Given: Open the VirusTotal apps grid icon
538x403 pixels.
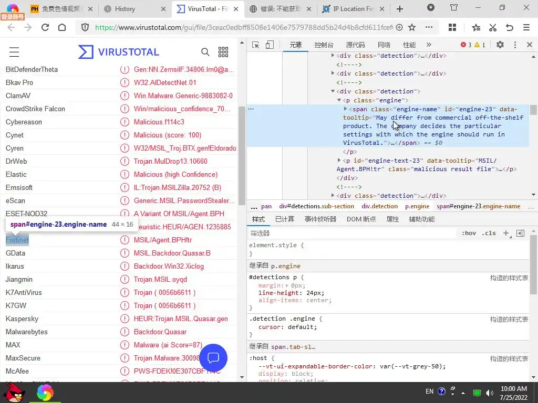Looking at the screenshot, I should click(223, 52).
